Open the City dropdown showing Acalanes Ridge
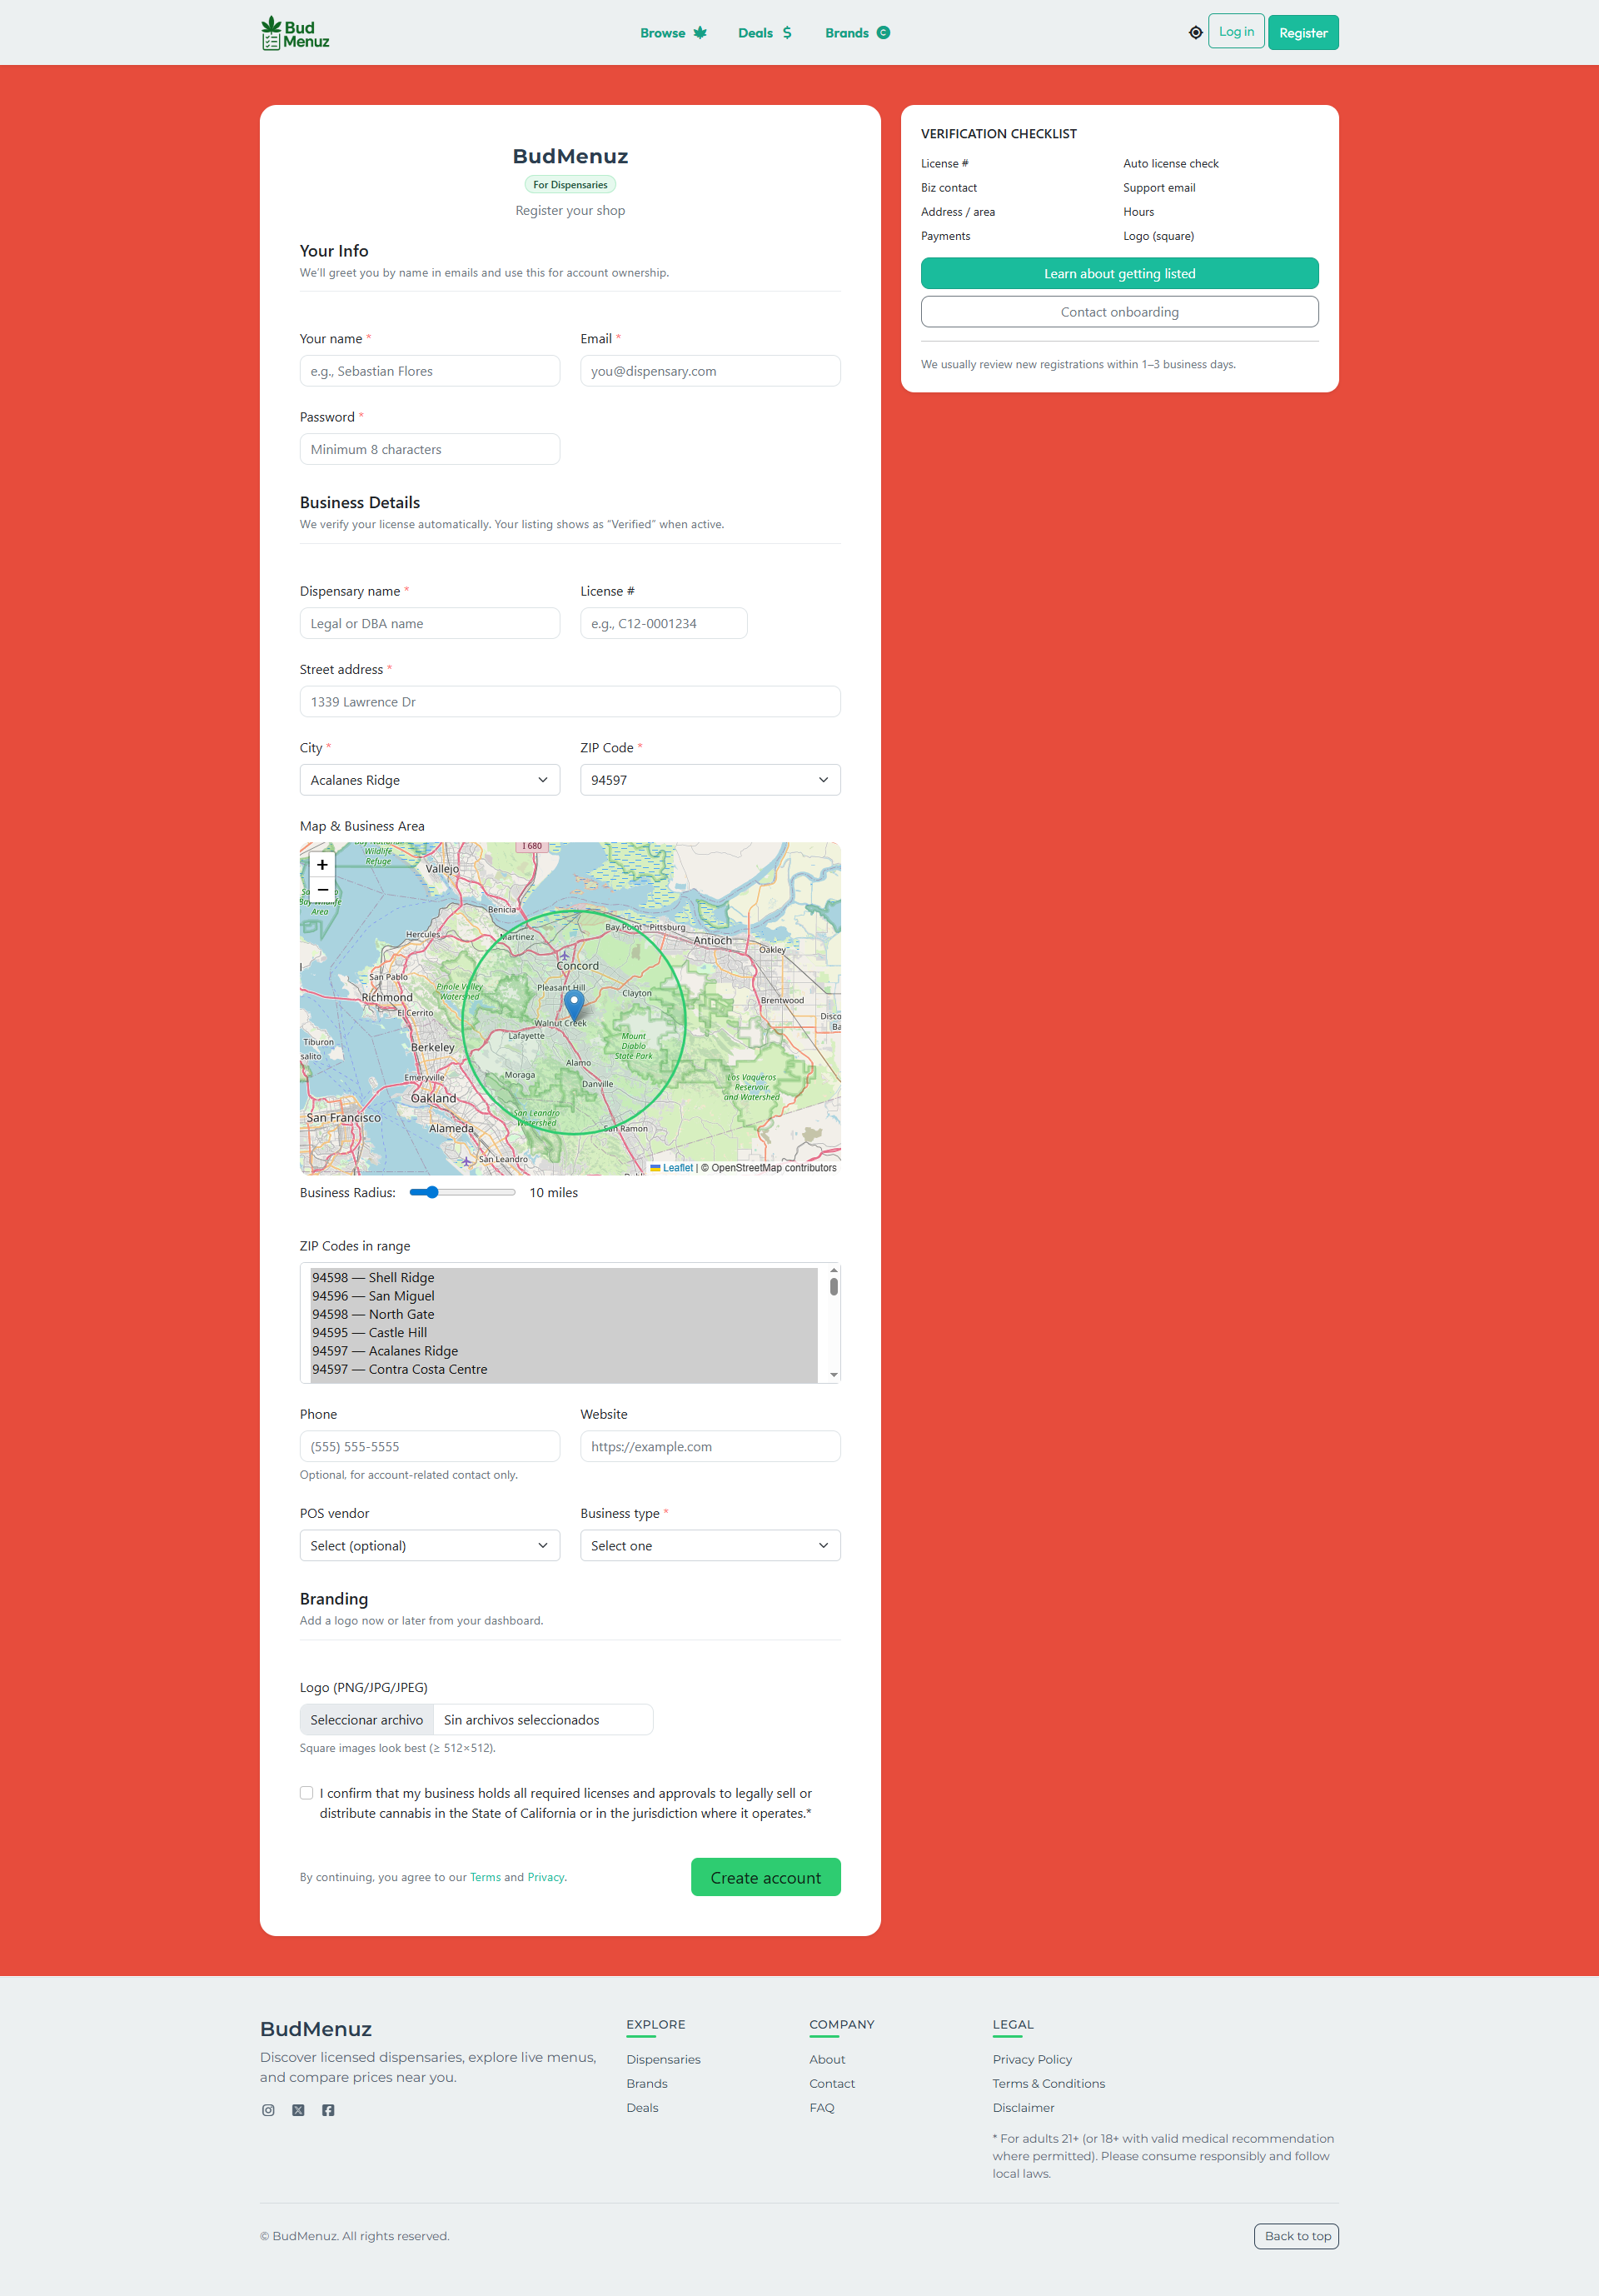Image resolution: width=1599 pixels, height=2296 pixels. click(430, 780)
